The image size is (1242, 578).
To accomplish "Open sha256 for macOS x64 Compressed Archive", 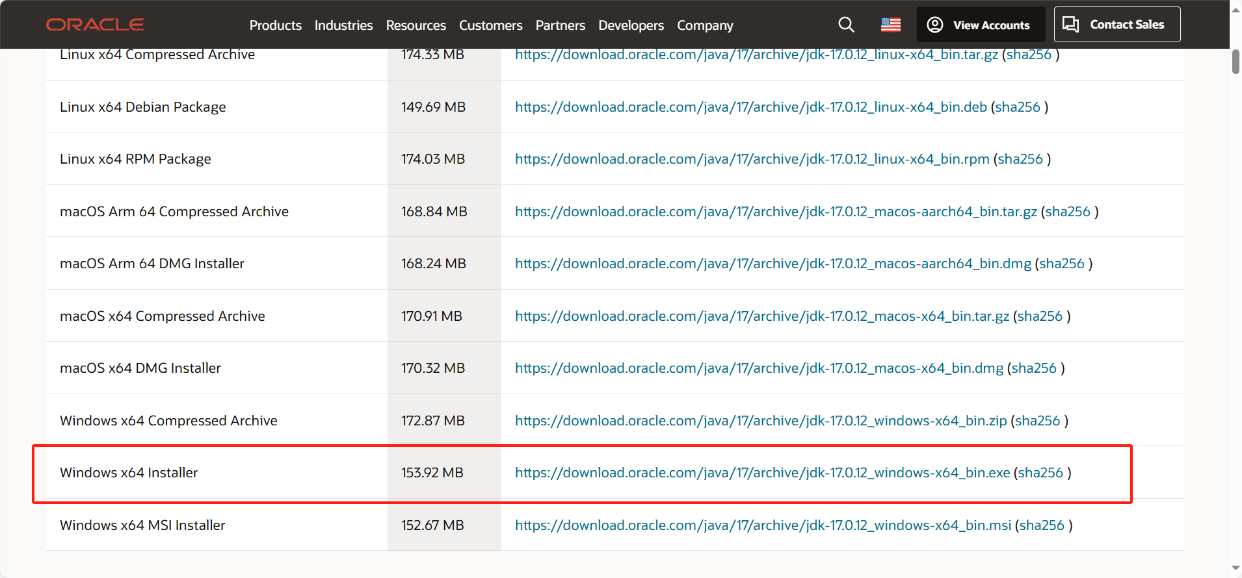I will [1040, 316].
